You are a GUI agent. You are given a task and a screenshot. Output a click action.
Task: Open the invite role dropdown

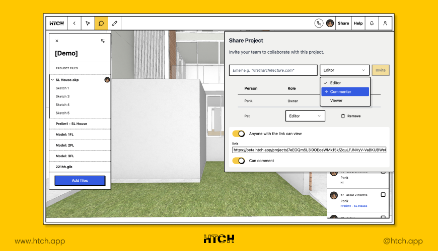point(344,70)
